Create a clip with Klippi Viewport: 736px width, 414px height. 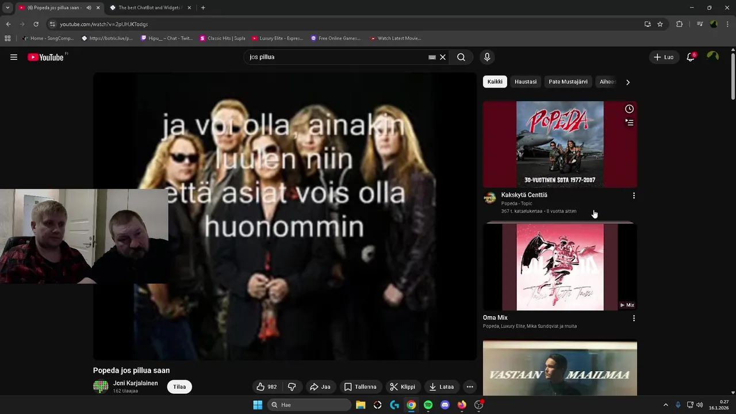coord(402,387)
